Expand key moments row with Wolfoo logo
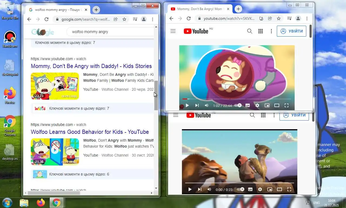Viewport: 346px width, 208px height. [92, 108]
